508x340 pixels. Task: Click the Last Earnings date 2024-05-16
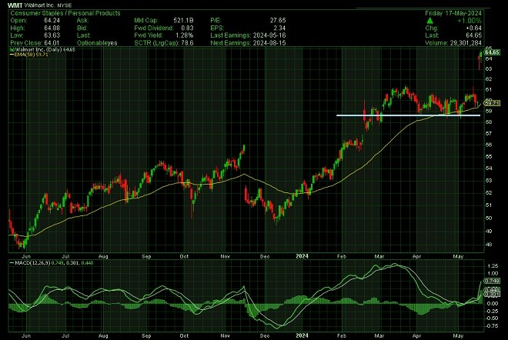tap(269, 35)
